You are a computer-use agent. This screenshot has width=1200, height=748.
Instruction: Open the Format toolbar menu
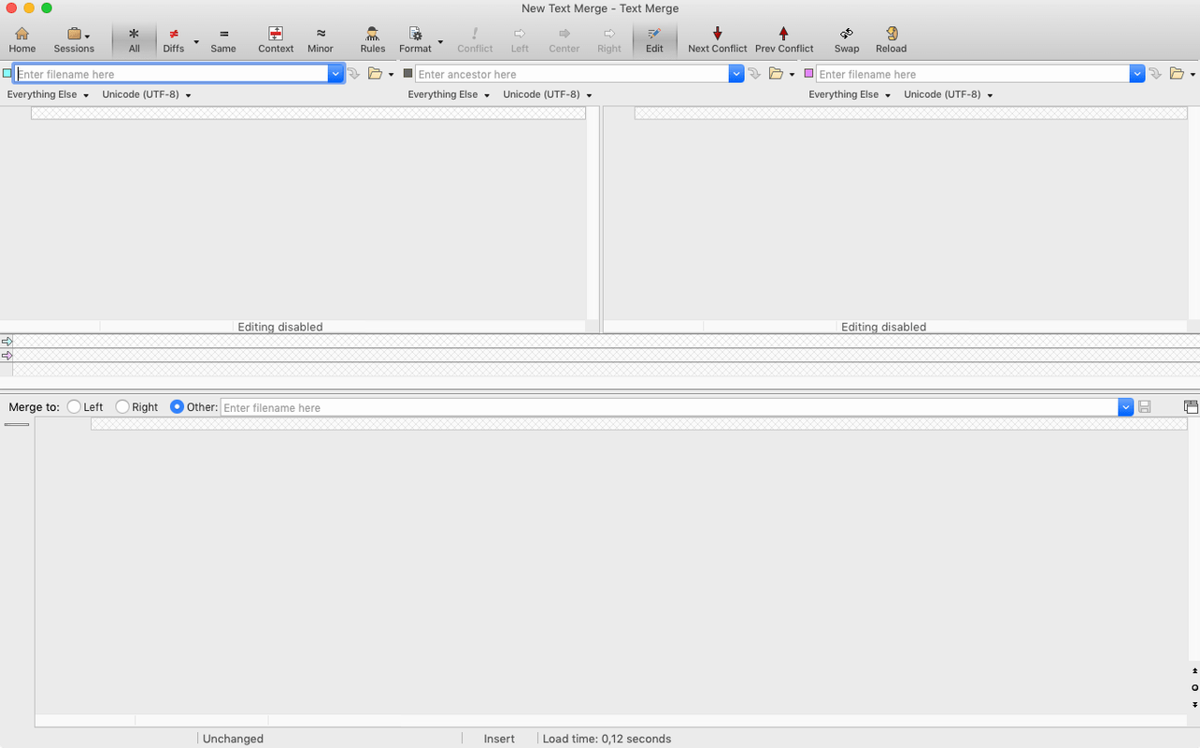(416, 40)
